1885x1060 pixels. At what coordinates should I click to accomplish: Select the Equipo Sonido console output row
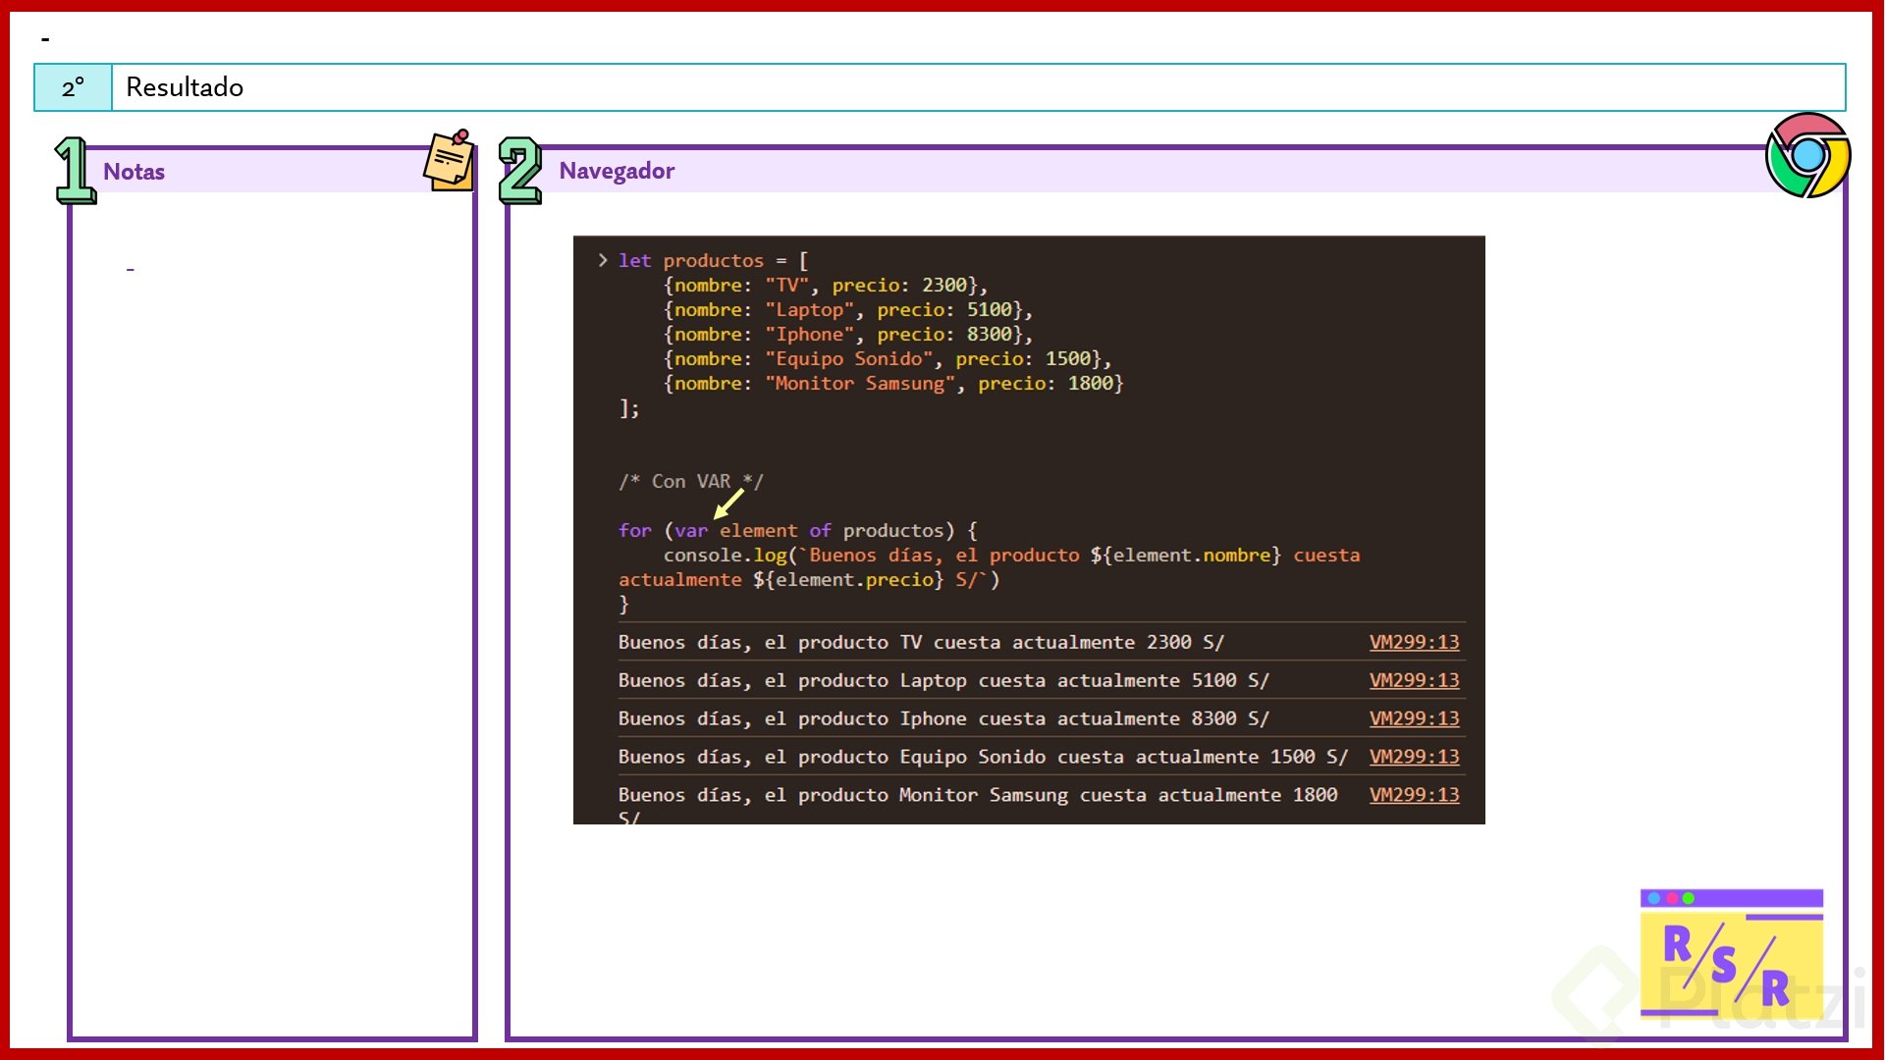pyautogui.click(x=982, y=757)
